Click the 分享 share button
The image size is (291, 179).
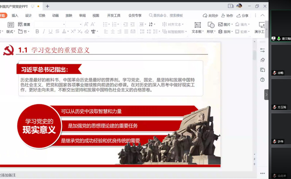click(x=242, y=15)
